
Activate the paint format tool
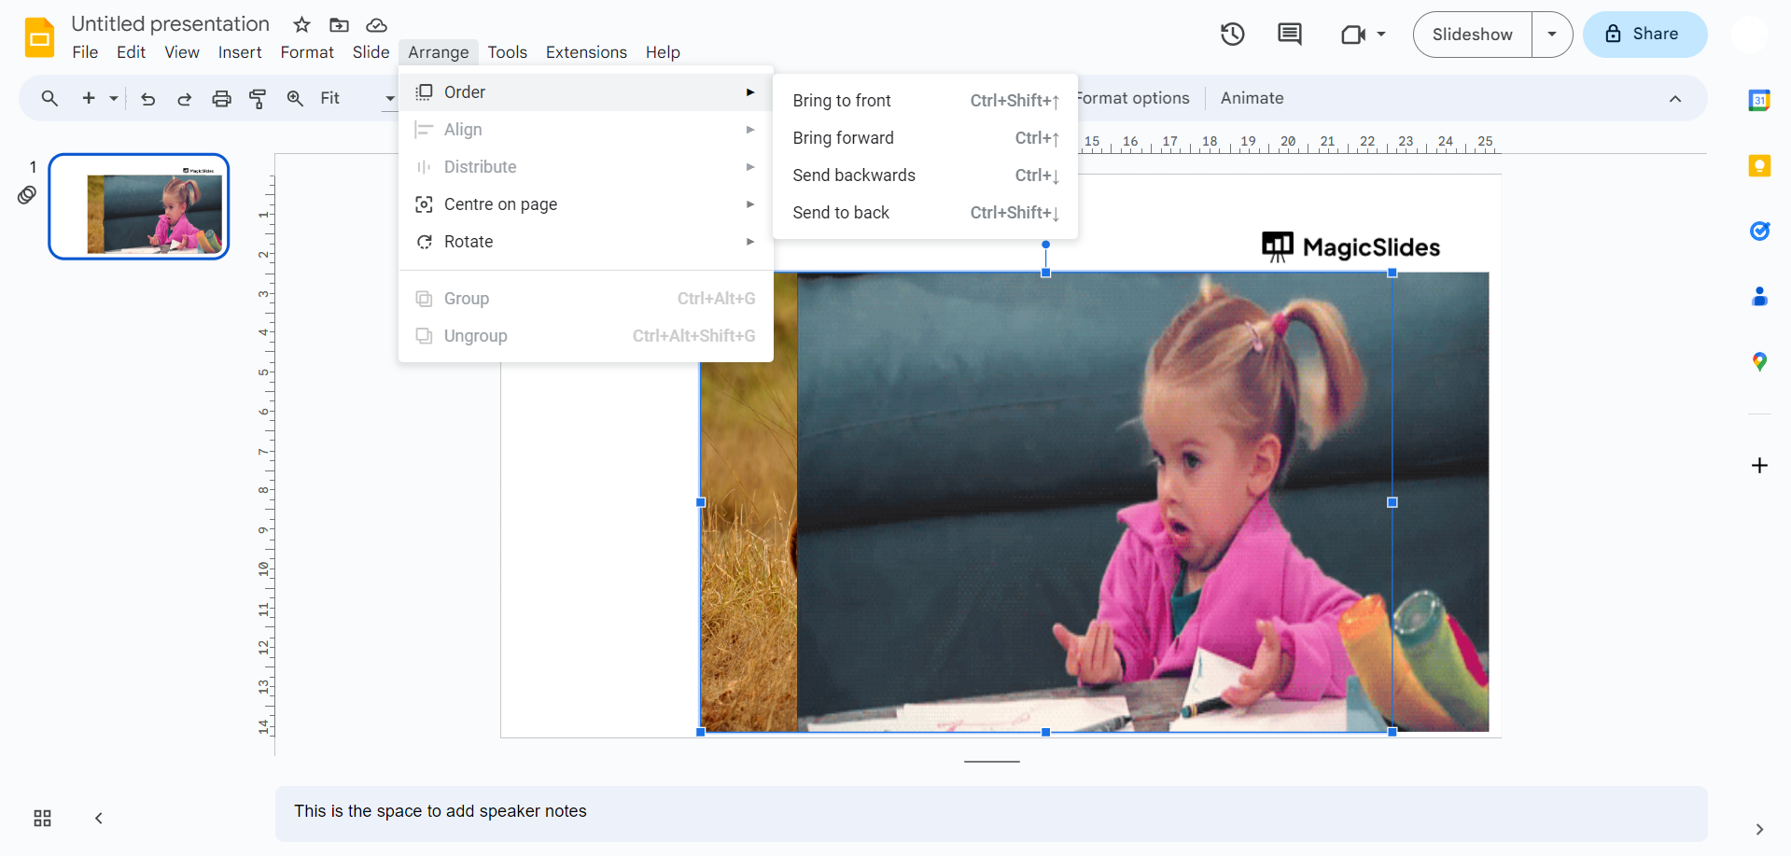coord(258,98)
